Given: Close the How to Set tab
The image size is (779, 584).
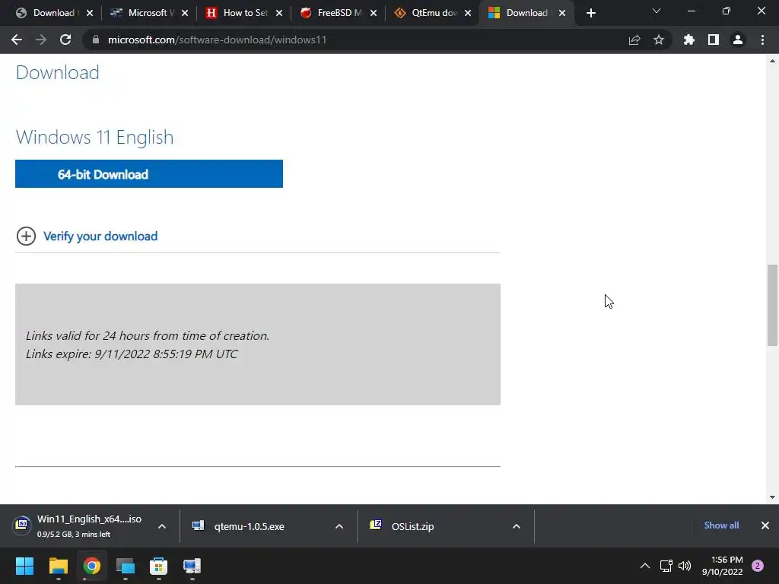Looking at the screenshot, I should (x=278, y=13).
